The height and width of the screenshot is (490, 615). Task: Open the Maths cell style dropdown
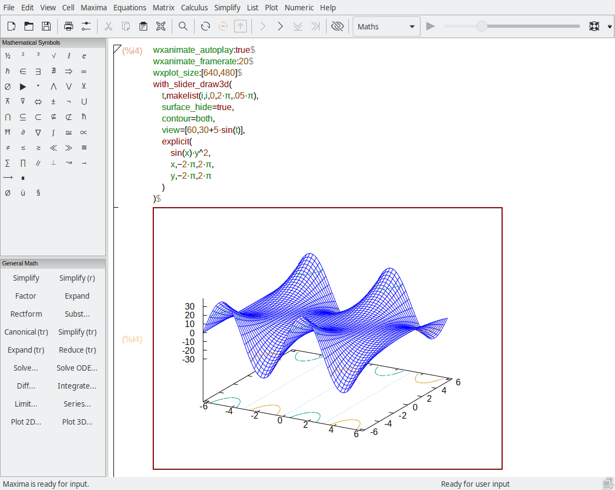(387, 27)
